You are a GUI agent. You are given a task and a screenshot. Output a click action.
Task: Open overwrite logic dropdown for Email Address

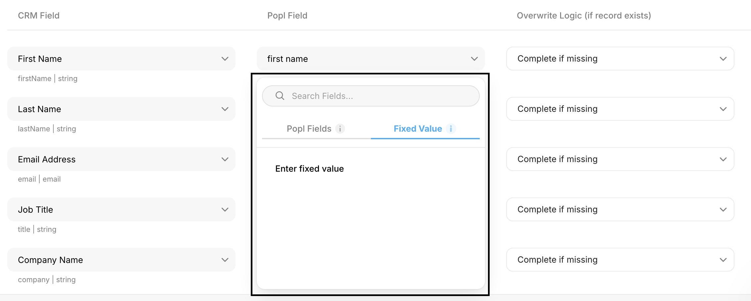pos(620,159)
